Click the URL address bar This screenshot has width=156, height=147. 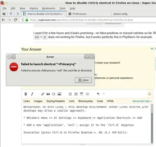click(x=88, y=20)
